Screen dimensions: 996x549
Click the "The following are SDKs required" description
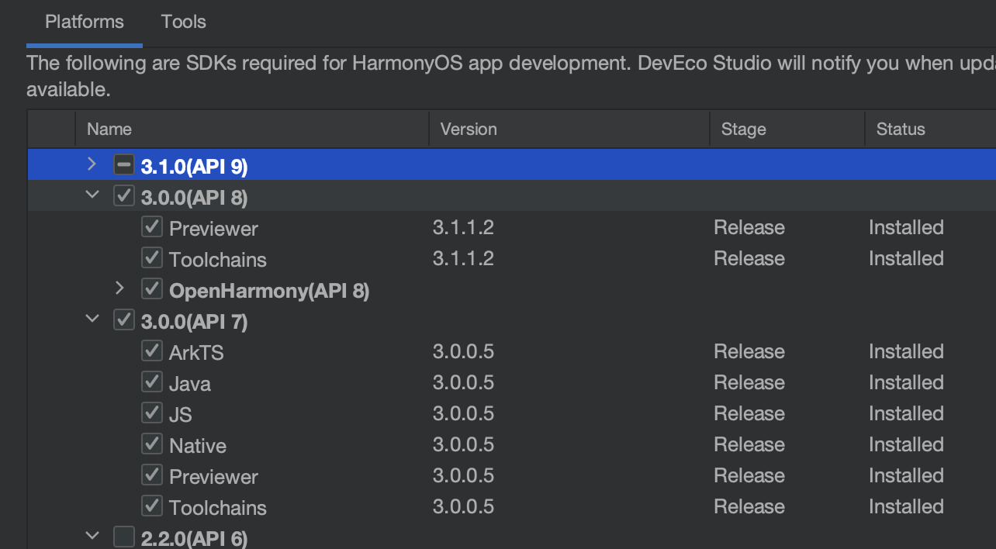click(511, 76)
